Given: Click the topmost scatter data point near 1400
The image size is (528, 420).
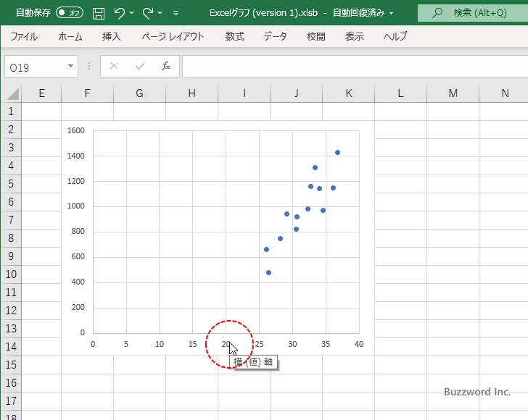Looking at the screenshot, I should tap(337, 152).
